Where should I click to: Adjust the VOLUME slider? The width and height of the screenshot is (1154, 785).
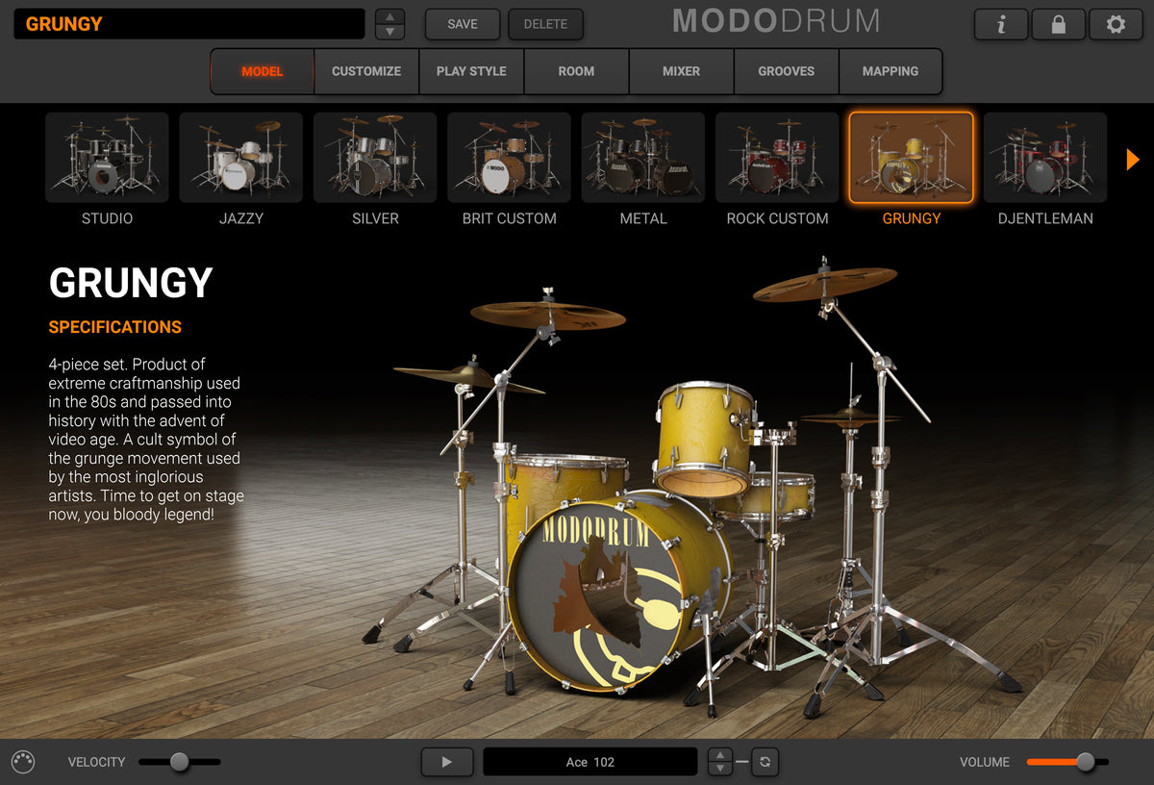(x=1067, y=762)
